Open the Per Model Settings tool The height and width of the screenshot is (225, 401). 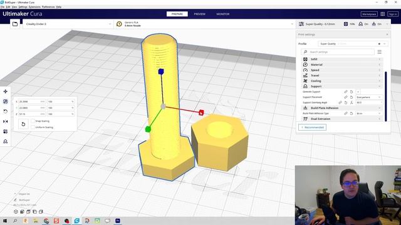(x=6, y=131)
